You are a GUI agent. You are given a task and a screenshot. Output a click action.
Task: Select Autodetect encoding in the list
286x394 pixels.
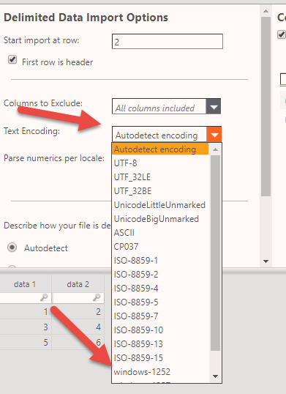(x=160, y=149)
